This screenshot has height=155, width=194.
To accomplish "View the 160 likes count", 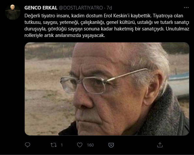I will (x=90, y=145).
